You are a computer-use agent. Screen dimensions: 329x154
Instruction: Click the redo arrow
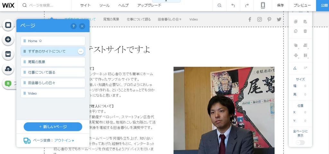(x=247, y=5)
